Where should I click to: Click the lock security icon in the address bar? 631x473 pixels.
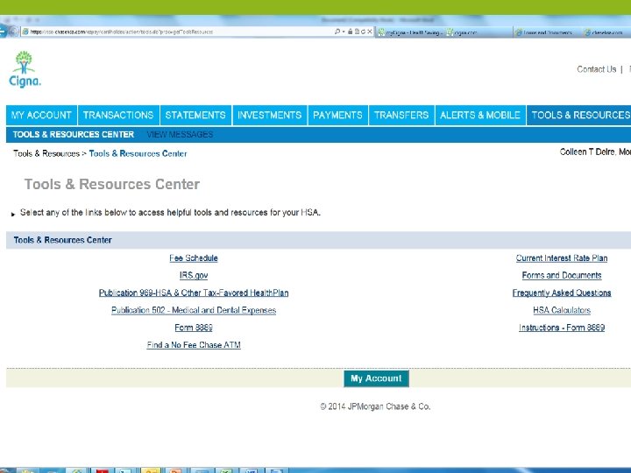350,32
